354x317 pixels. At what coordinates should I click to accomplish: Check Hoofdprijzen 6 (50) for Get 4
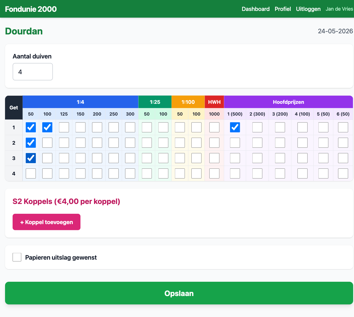343,173
